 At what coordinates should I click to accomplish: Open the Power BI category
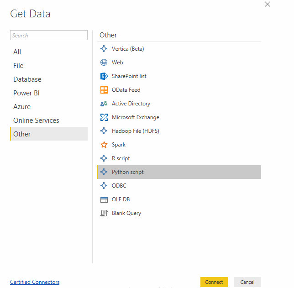tap(49, 93)
